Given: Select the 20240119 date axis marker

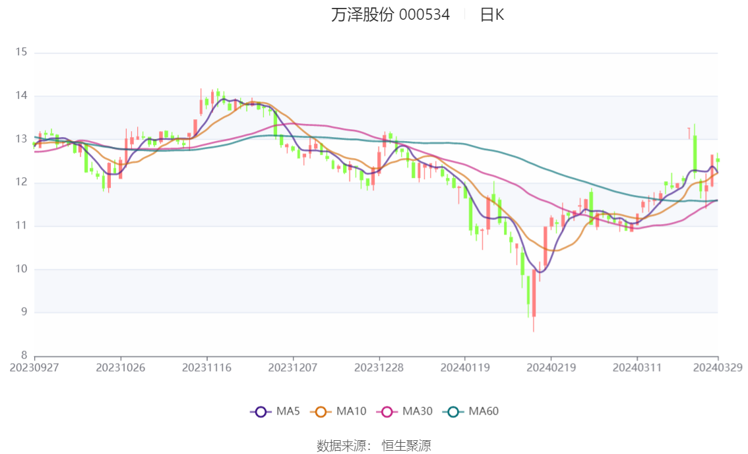Looking at the screenshot, I should (x=464, y=368).
